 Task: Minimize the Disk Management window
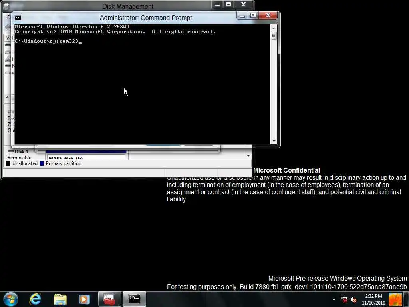pyautogui.click(x=217, y=4)
